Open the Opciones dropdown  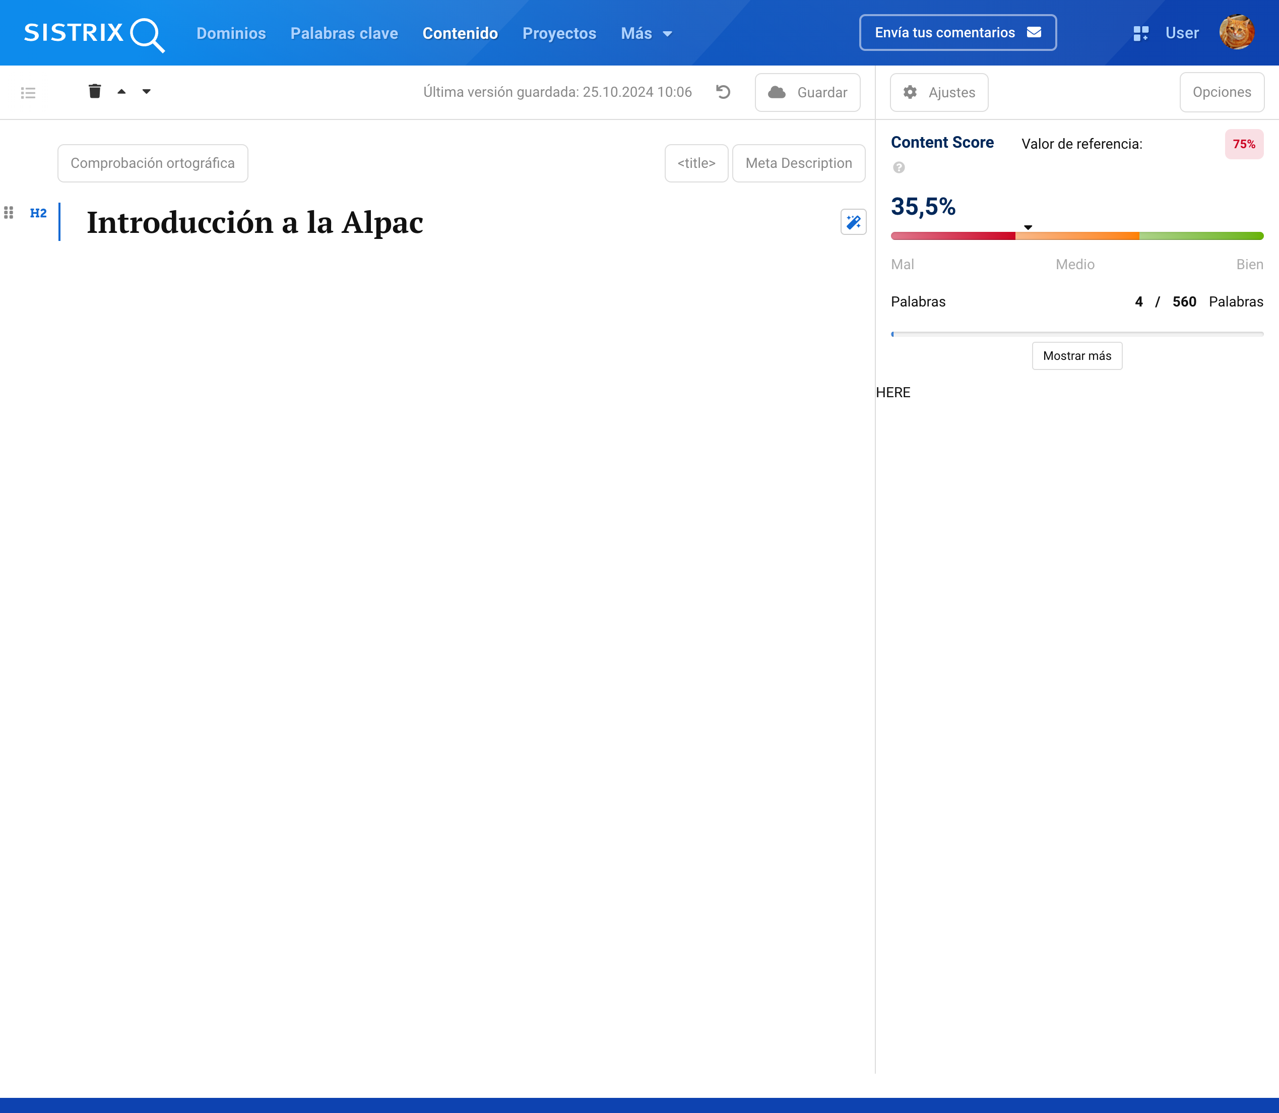point(1221,93)
